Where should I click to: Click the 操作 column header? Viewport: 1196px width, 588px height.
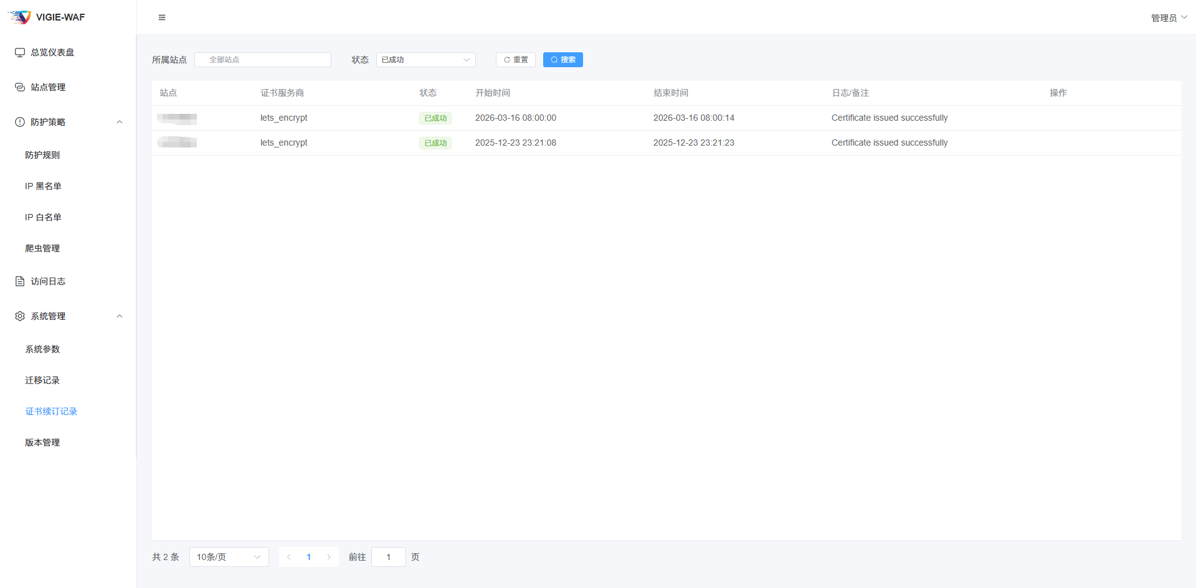(1058, 93)
